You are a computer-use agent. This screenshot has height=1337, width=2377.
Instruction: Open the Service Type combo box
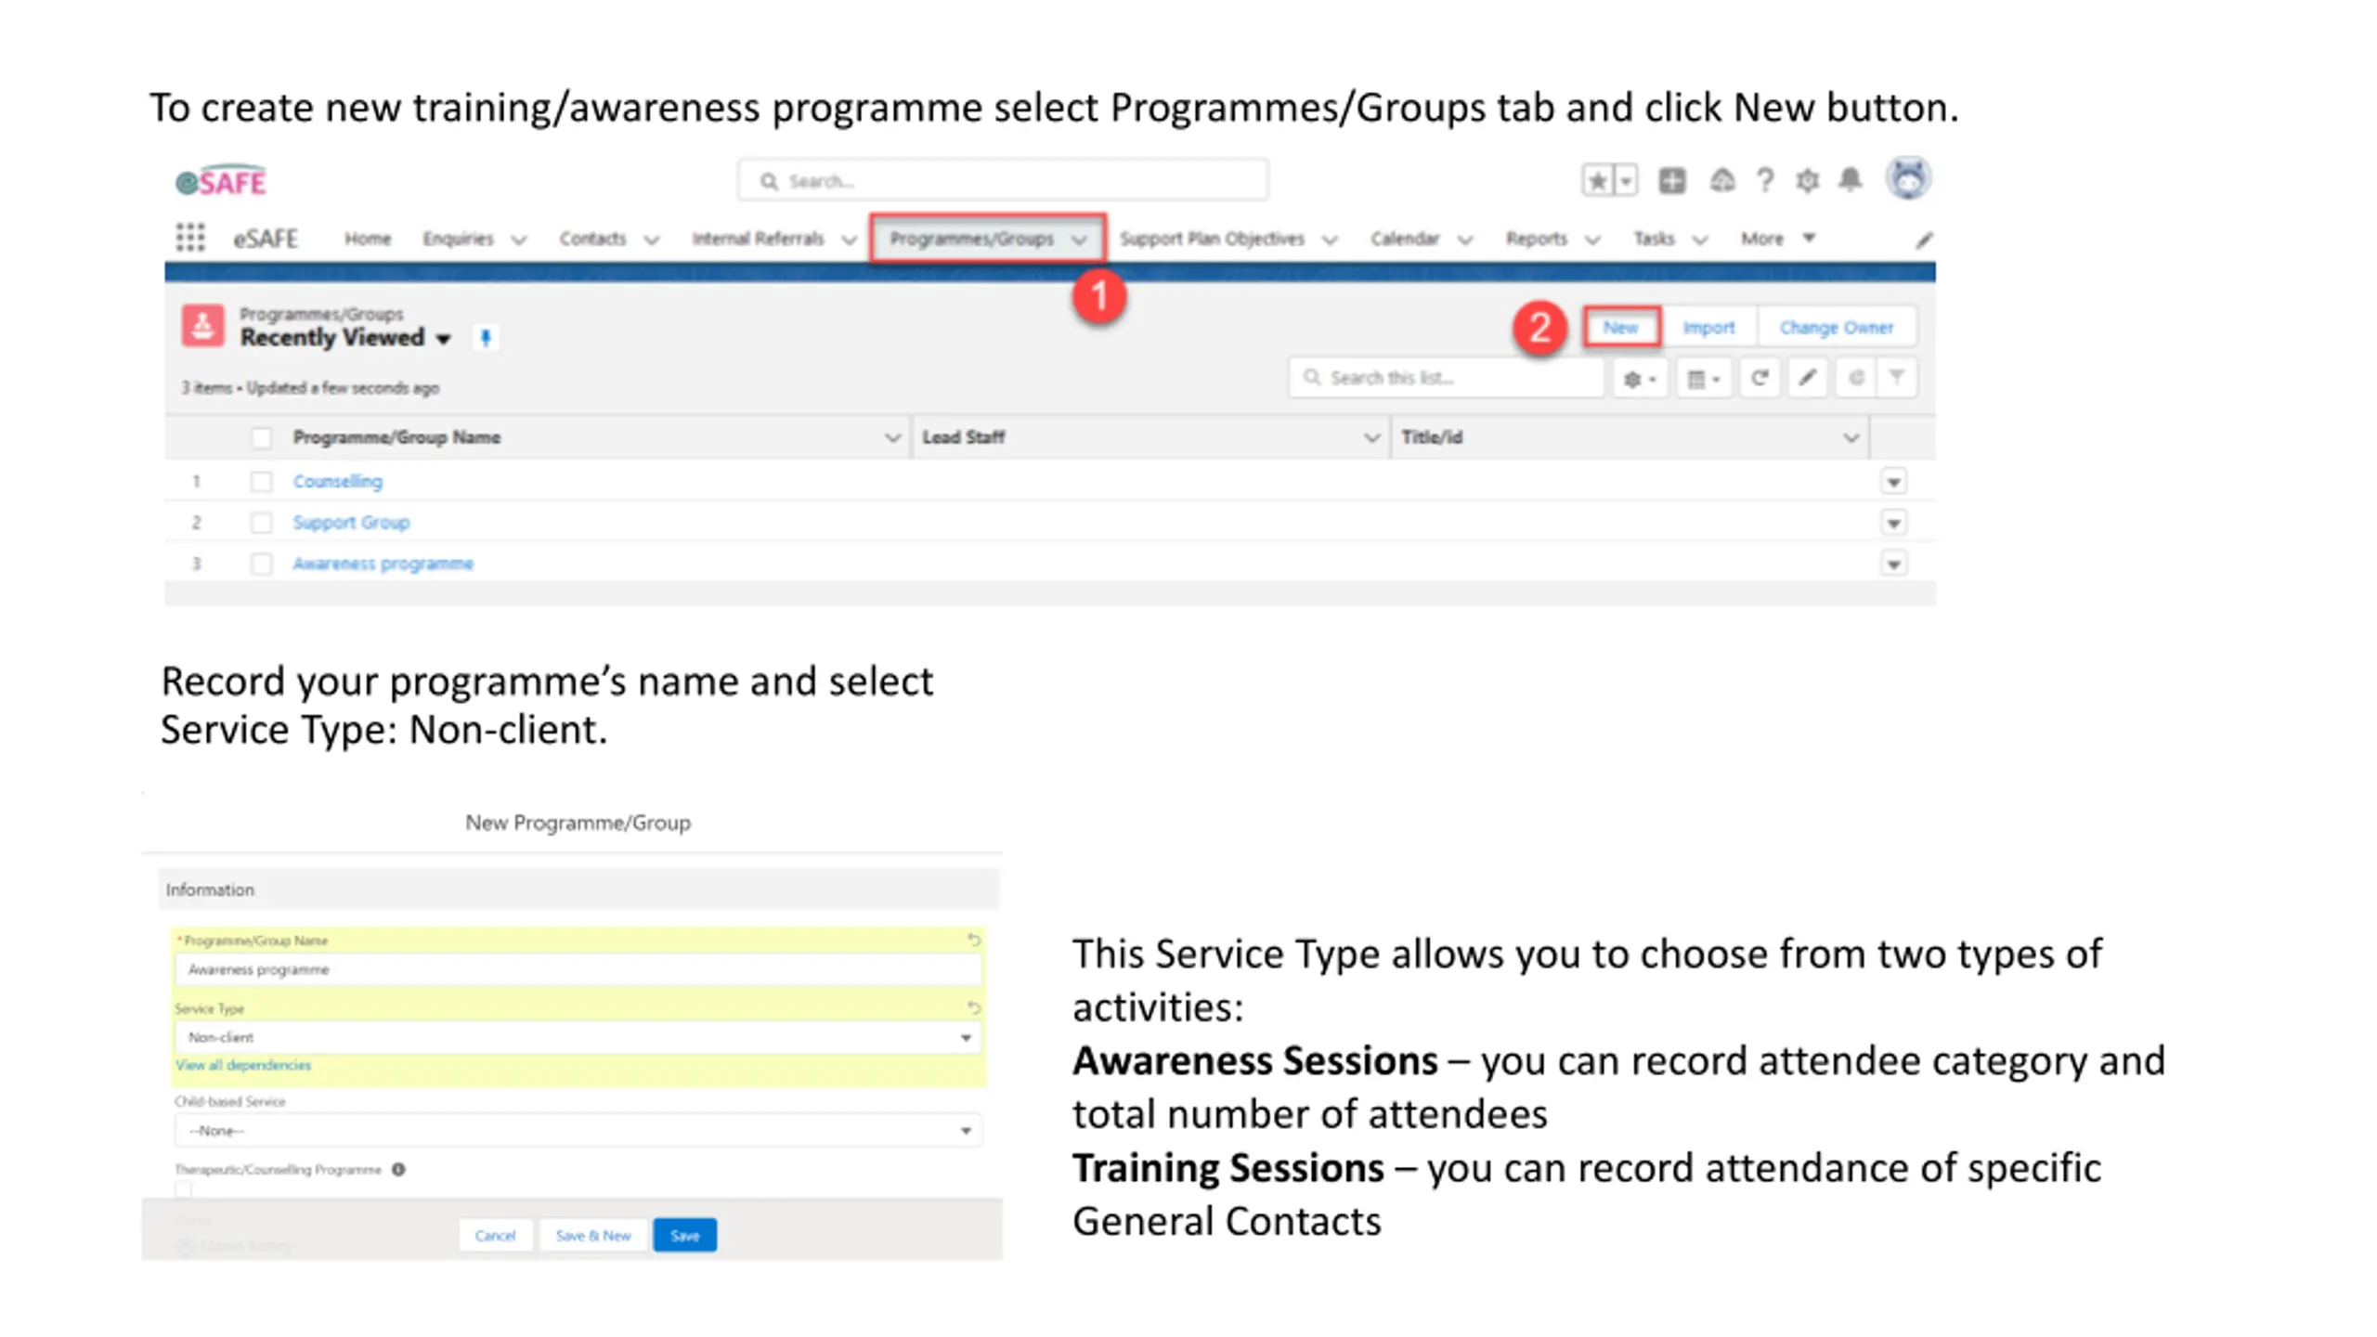[x=578, y=1037]
